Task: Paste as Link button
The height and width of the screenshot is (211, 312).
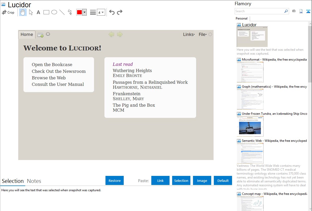Action: (160, 181)
